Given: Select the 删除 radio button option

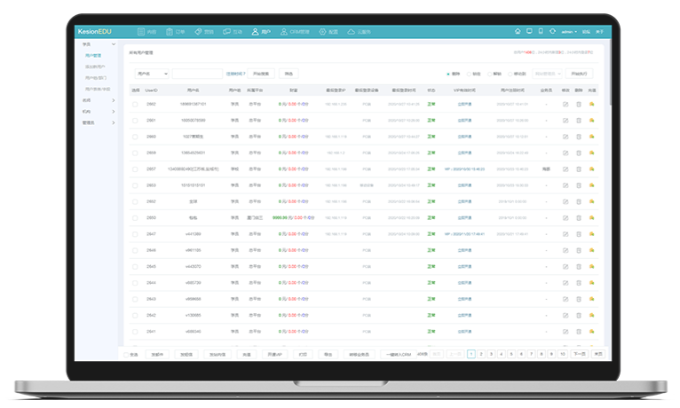Looking at the screenshot, I should tap(448, 74).
